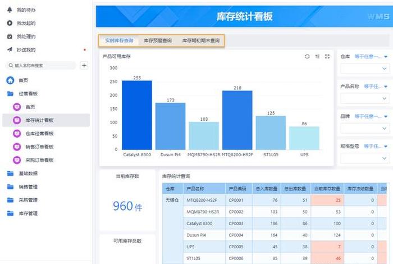This screenshot has width=393, height=264.
Task: Open 规格型号 filter condition dropdown
Action: tap(376, 146)
